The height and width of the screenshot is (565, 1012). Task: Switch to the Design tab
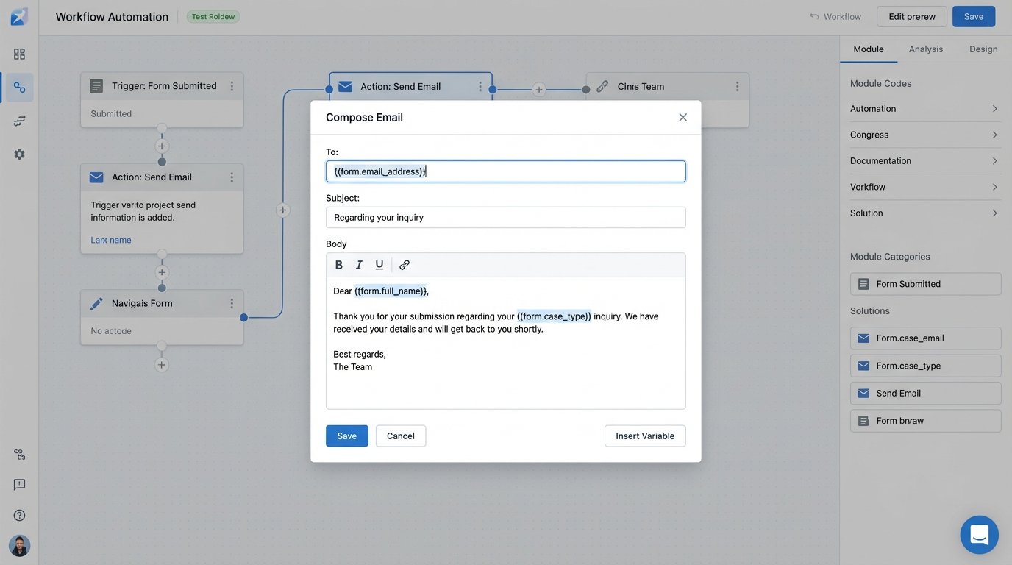(x=983, y=49)
